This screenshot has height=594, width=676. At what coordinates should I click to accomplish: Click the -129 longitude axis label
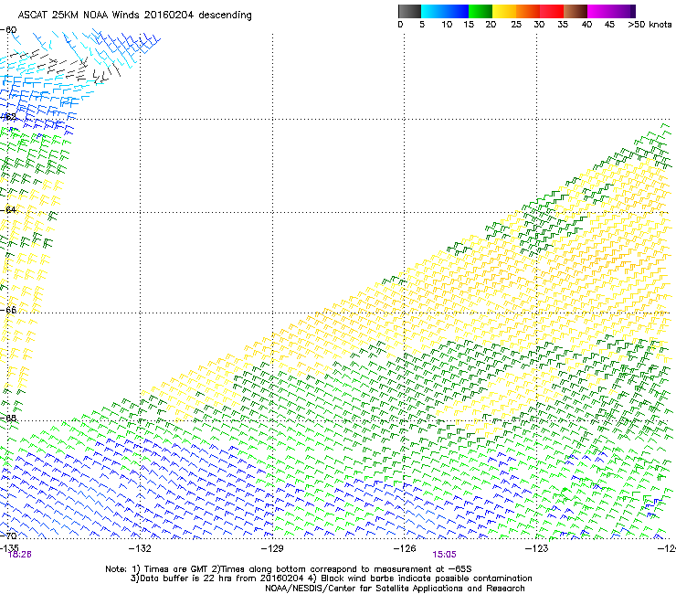coord(272,548)
